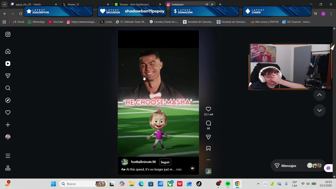Mute the Instagram tab via its speaker icon
This screenshot has width=336, height=189.
click(207, 4)
